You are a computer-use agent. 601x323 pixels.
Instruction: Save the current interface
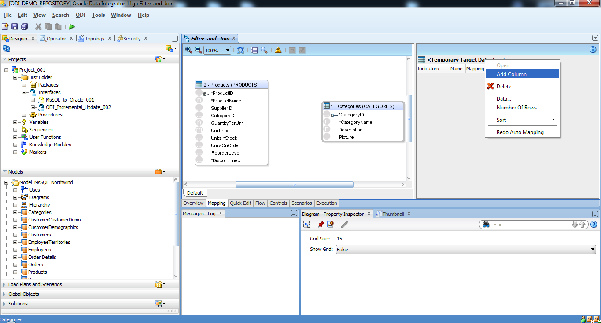tap(14, 26)
